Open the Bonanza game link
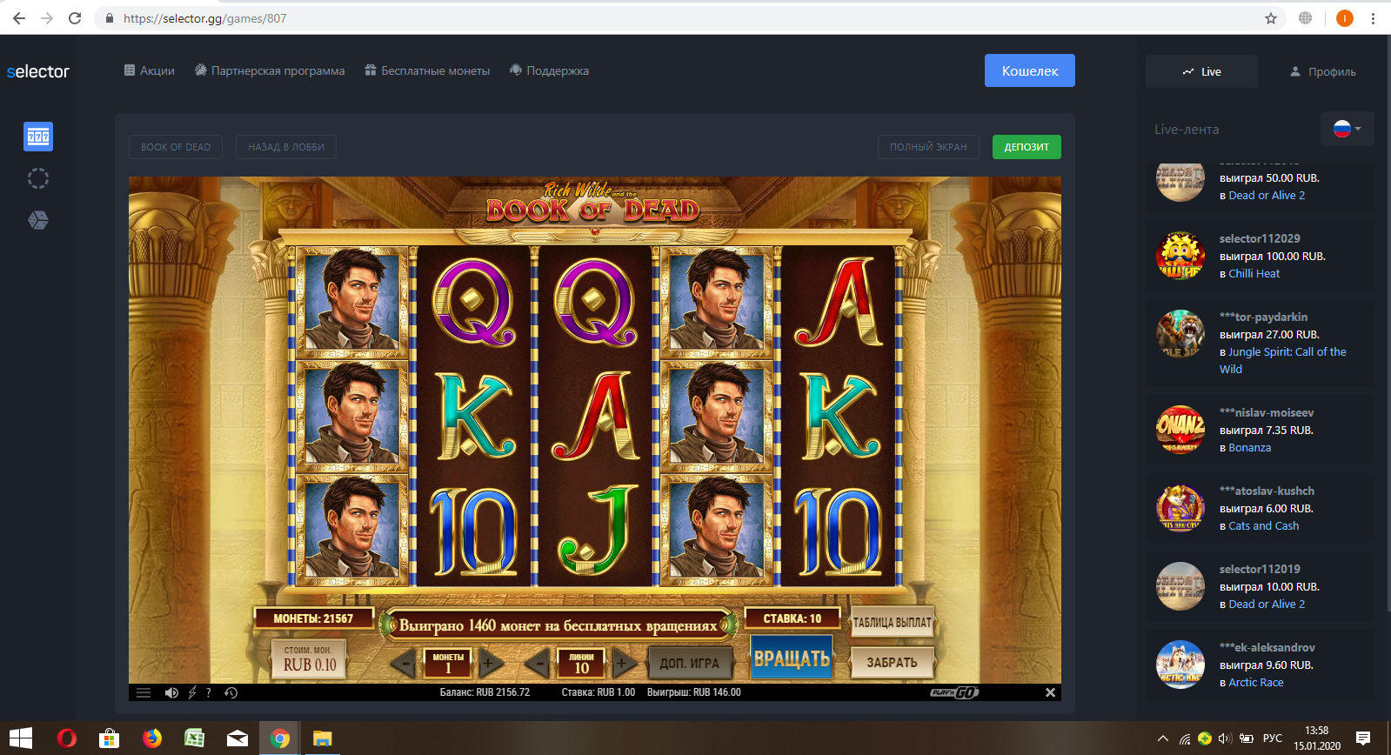This screenshot has height=755, width=1391. click(1250, 448)
